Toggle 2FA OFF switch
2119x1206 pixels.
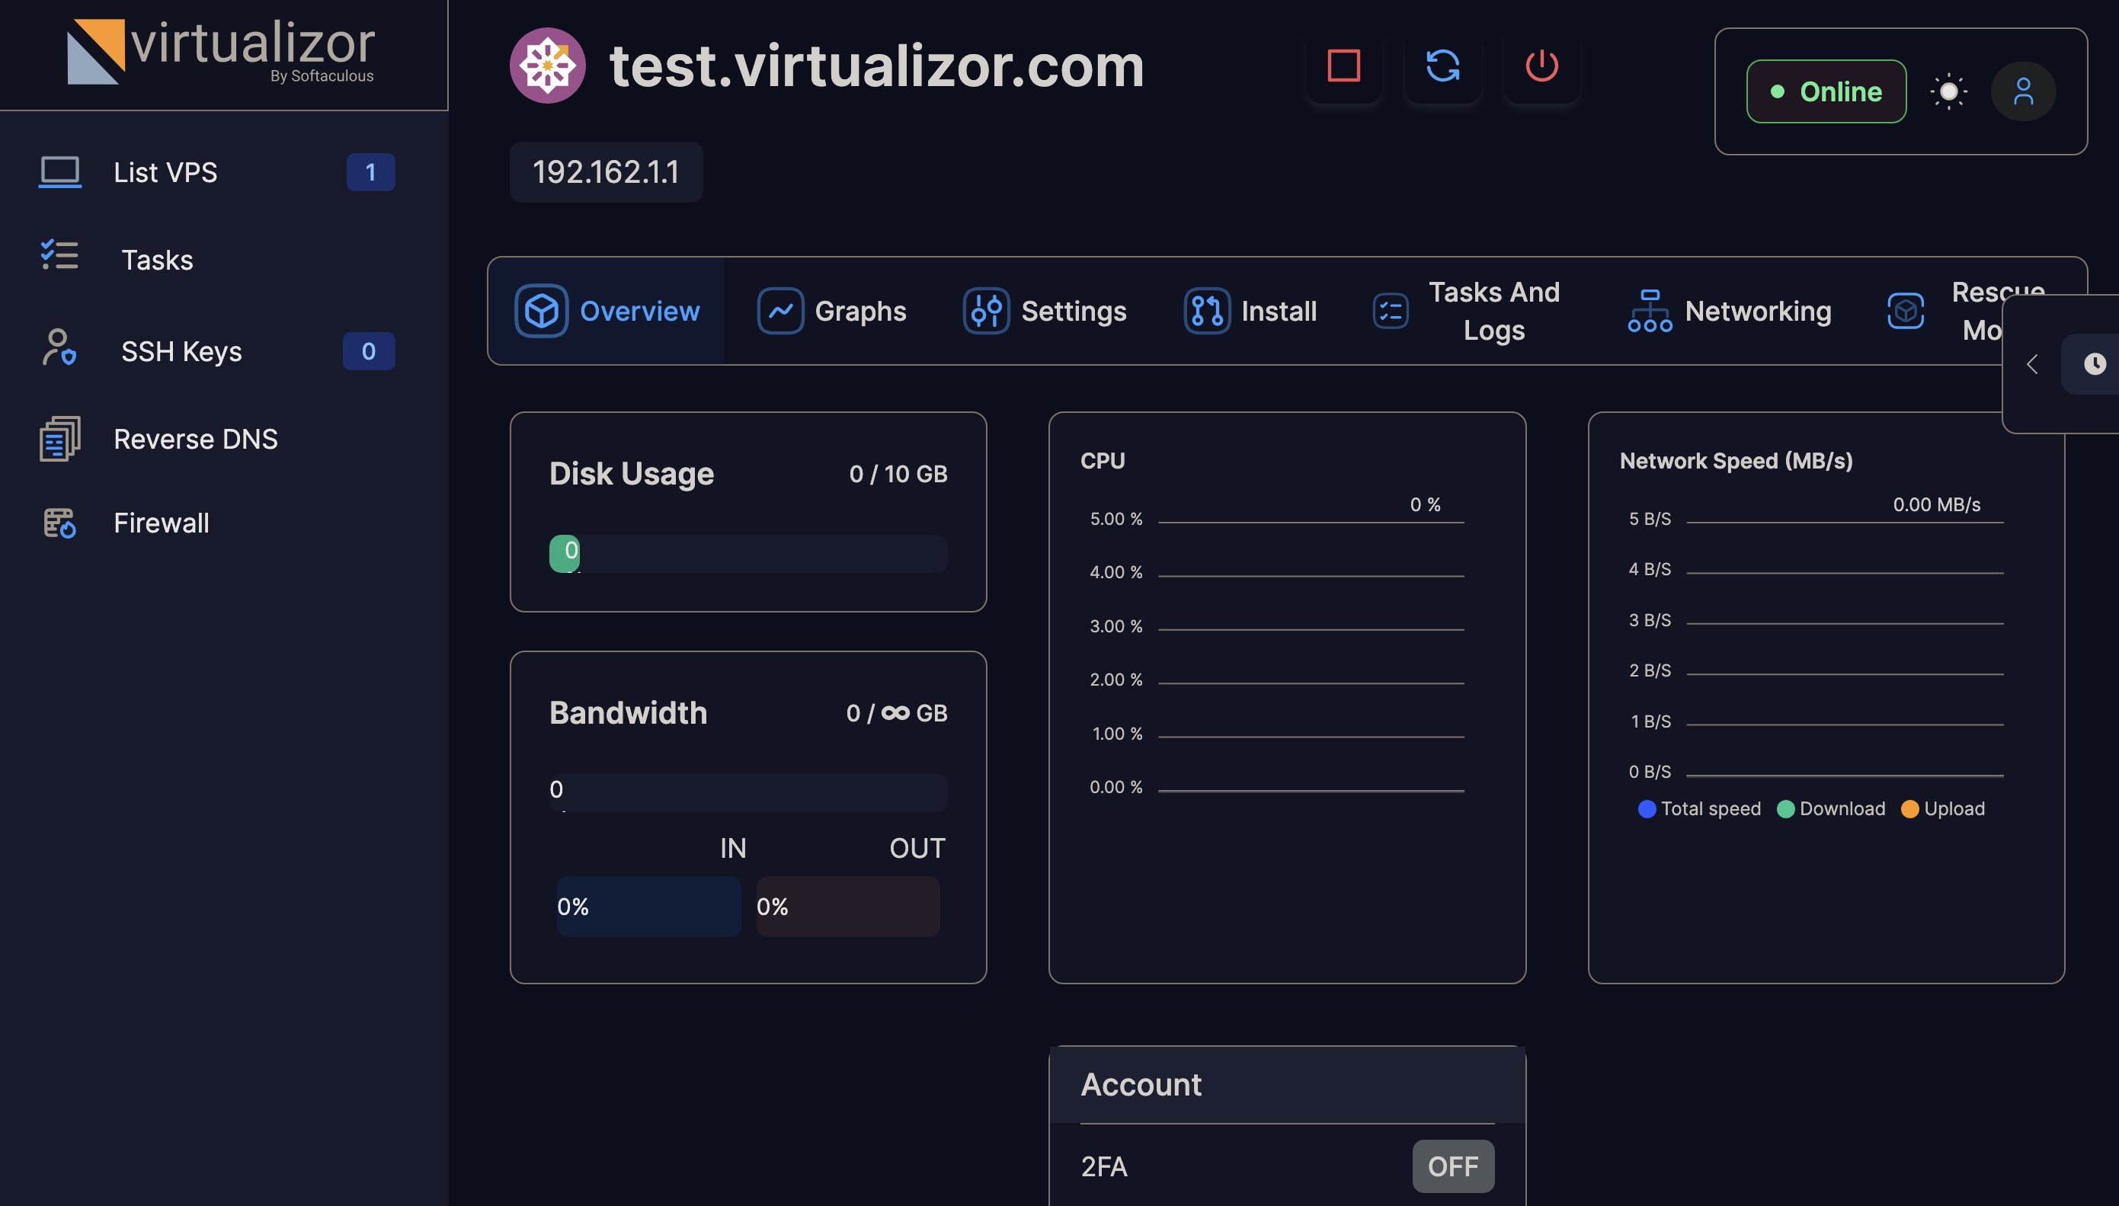1453,1166
